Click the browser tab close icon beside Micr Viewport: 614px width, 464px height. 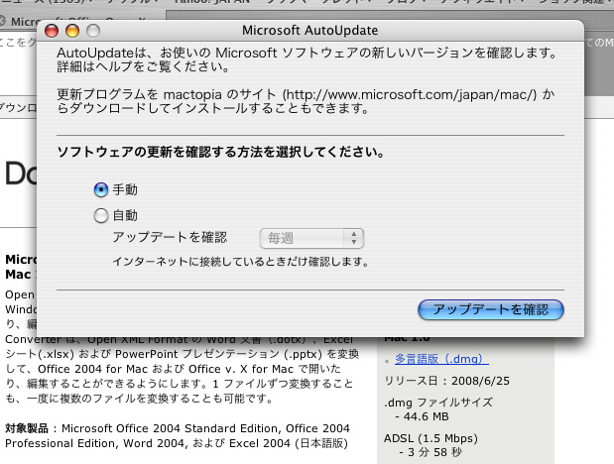coord(2,21)
